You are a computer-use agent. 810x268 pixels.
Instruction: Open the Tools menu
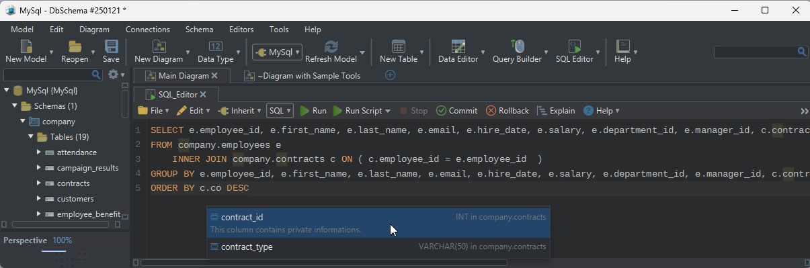coord(279,30)
